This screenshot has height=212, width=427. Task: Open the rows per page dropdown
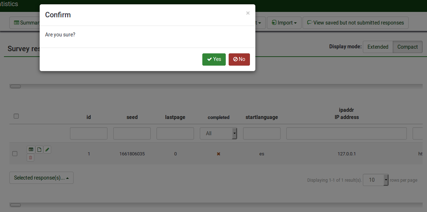point(375,180)
